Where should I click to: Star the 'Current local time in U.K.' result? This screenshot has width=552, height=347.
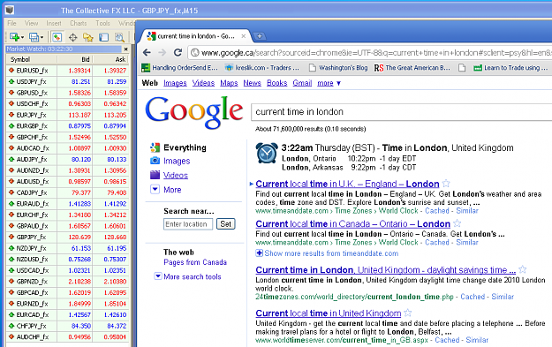[446, 184]
